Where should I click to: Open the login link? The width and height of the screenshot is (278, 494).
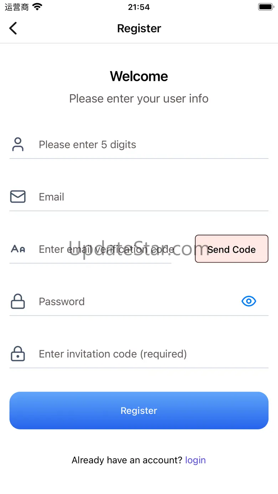195,460
